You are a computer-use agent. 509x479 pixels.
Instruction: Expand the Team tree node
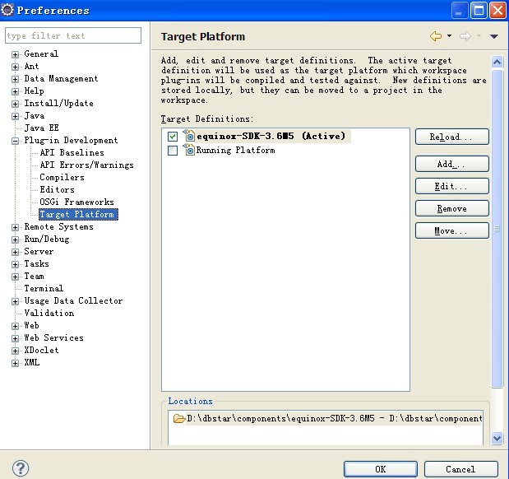tap(15, 277)
